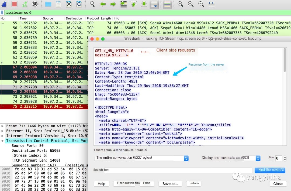Sort by the Protocol column header
The height and width of the screenshot is (191, 291).
pyautogui.click(x=93, y=18)
